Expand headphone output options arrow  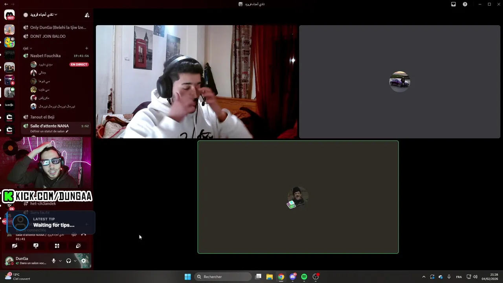pos(75,261)
